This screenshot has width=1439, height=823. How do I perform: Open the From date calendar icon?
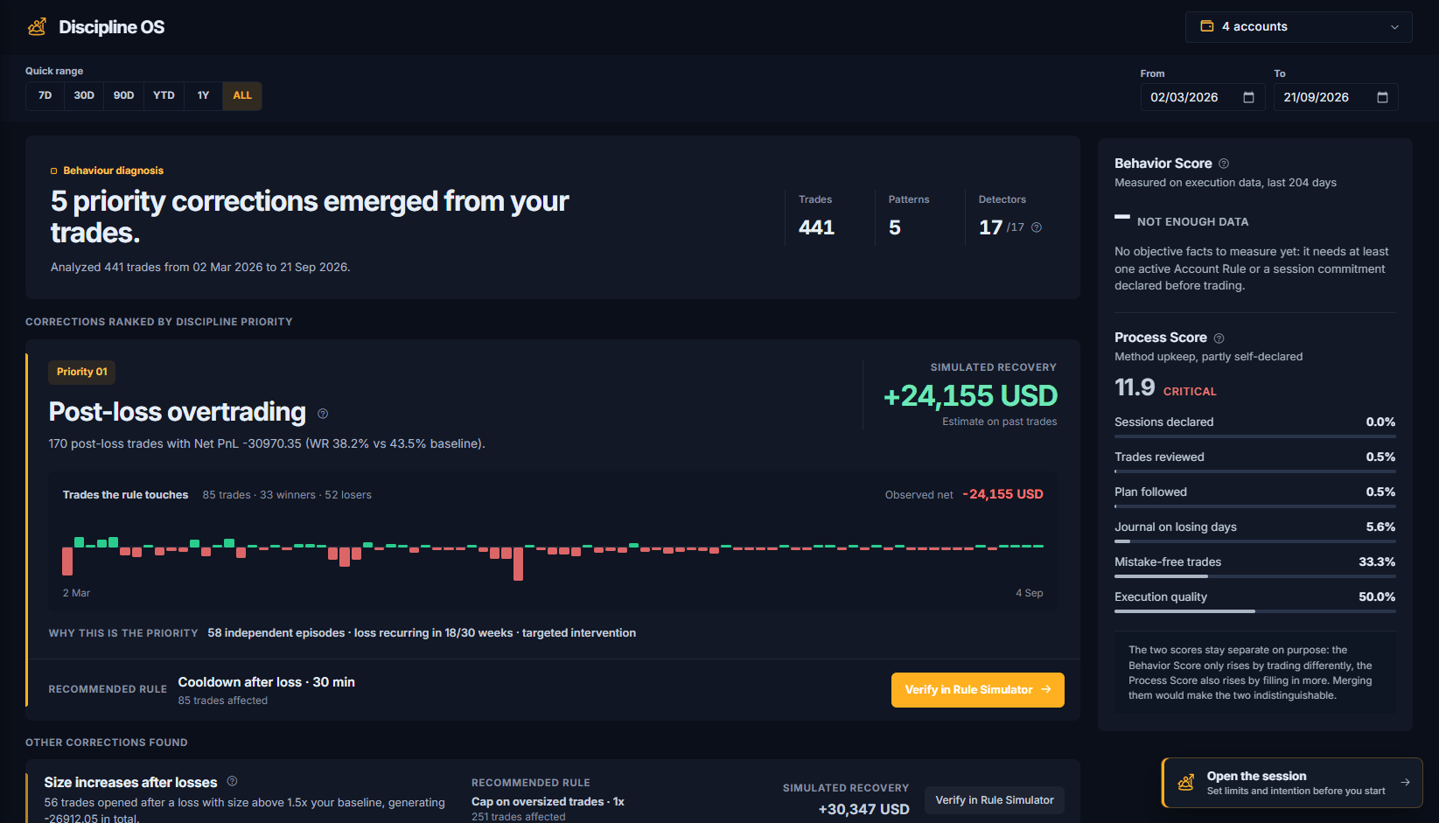1248,97
